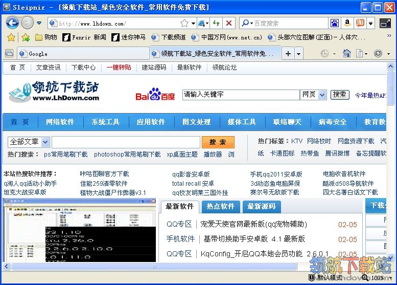Screen dimensions: 397x285
Task: Click the auto-refresh circular icon
Action: (378, 54)
